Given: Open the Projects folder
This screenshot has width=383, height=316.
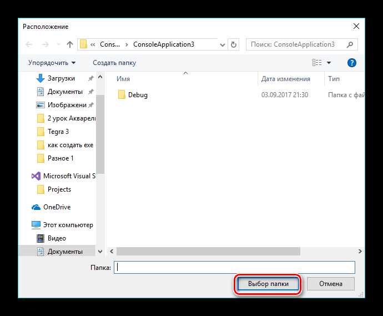Looking at the screenshot, I should [x=59, y=189].
